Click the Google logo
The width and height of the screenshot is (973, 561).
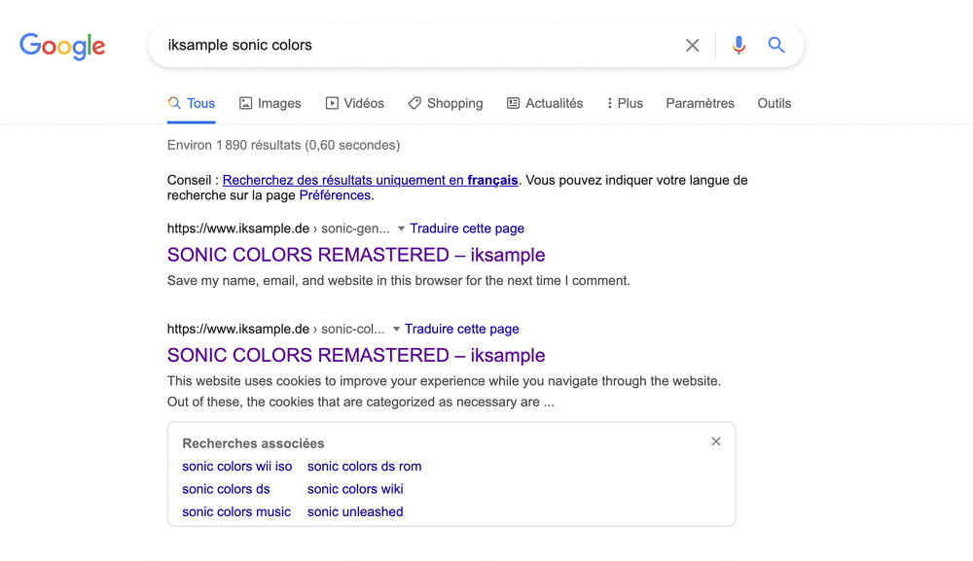[x=62, y=46]
